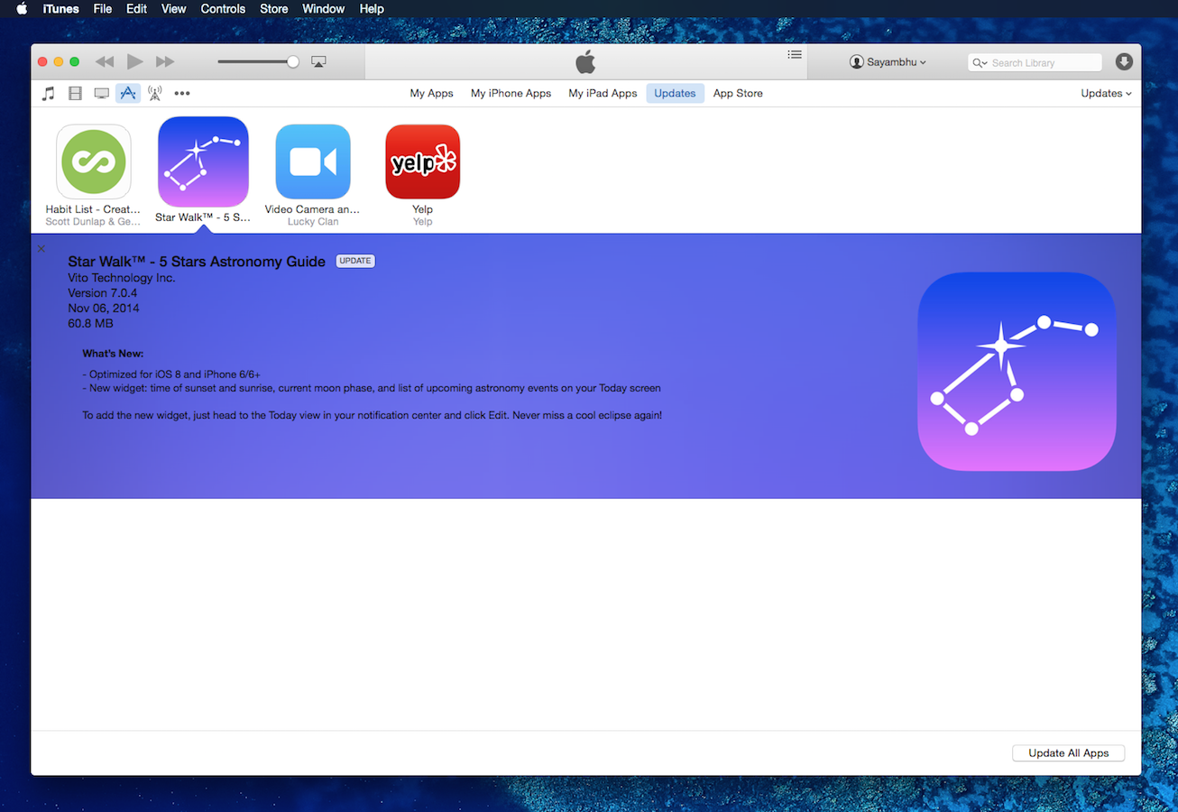Open the Help menu
Image resolution: width=1178 pixels, height=812 pixels.
pos(372,9)
